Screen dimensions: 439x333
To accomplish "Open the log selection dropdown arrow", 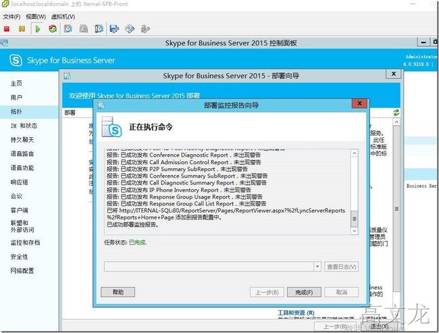I will coord(317,267).
